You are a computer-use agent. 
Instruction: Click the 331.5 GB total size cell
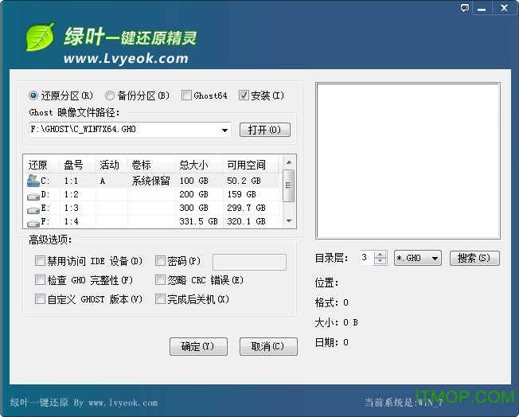coord(198,221)
